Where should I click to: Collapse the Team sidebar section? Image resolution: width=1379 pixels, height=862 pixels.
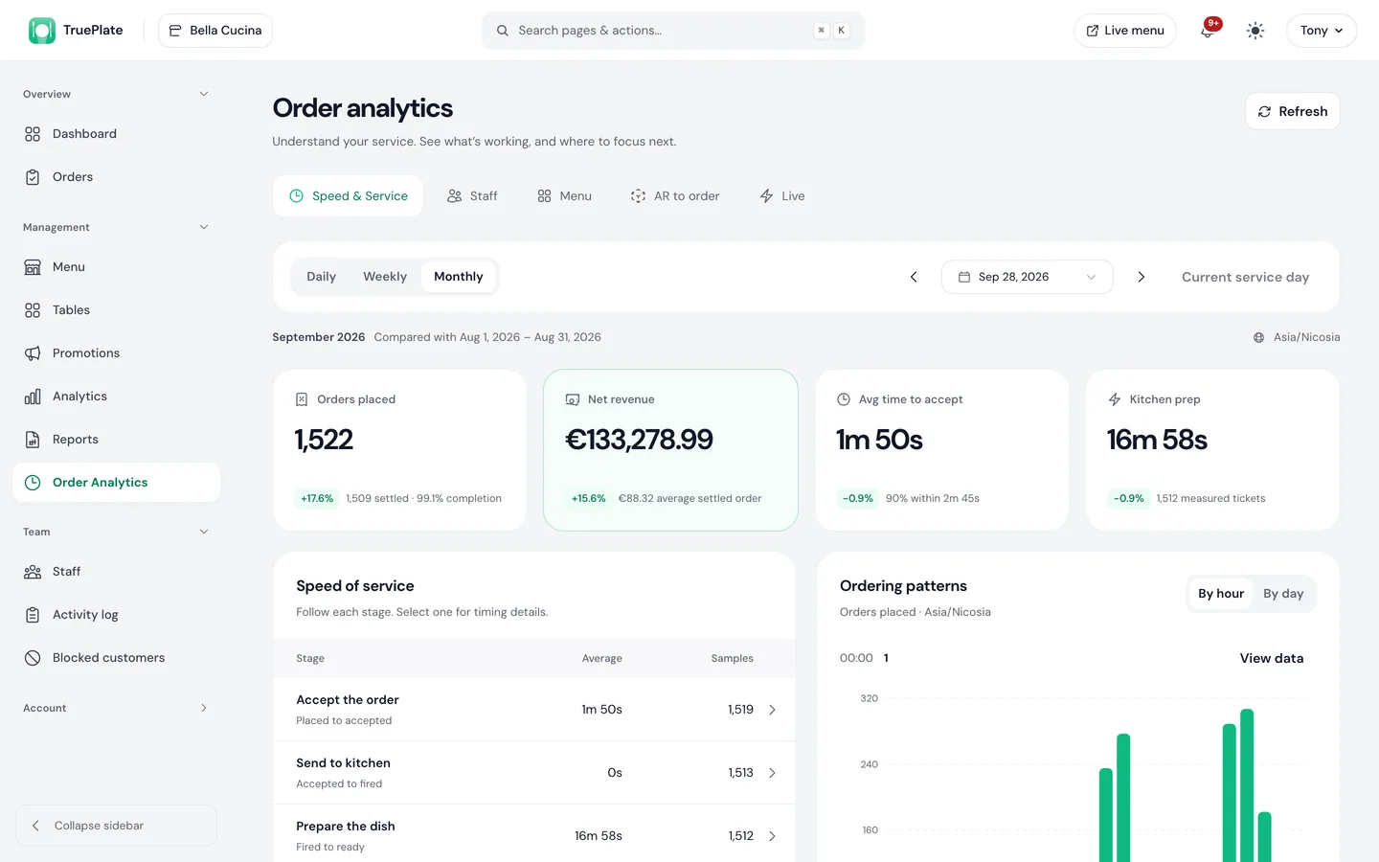(203, 532)
